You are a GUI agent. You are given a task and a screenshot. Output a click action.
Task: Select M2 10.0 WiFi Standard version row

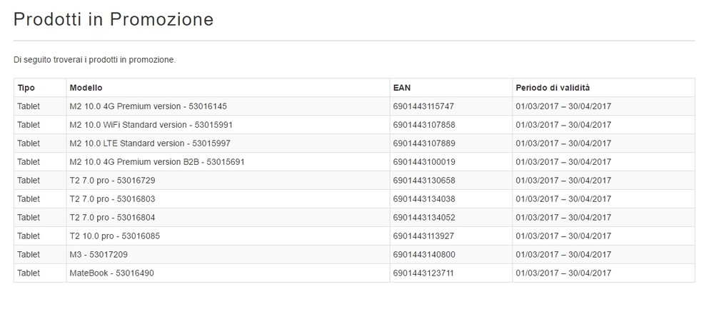click(354, 125)
